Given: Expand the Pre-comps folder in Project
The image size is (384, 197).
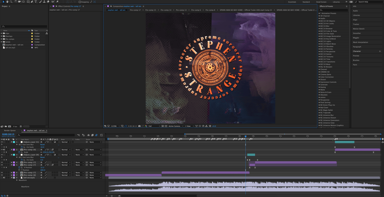Looking at the screenshot, I should pyautogui.click(x=2, y=39).
